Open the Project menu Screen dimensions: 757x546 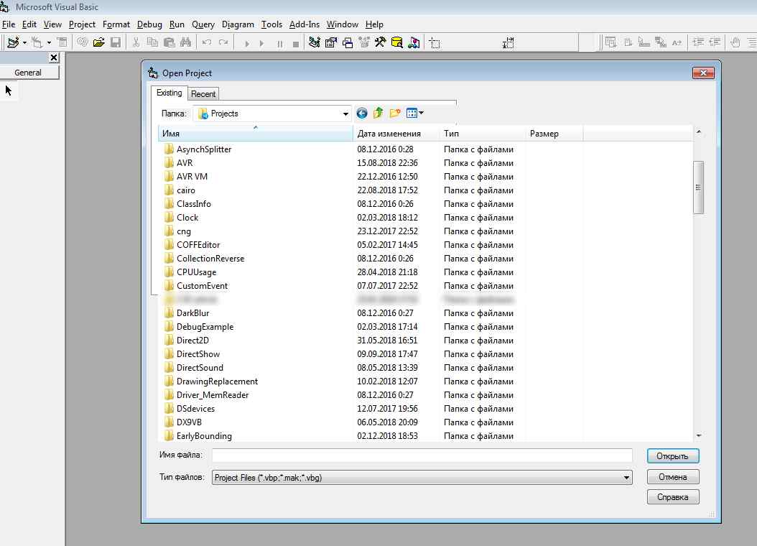82,24
